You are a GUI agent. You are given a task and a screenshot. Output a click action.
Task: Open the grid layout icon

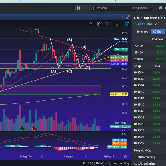[78, 8]
